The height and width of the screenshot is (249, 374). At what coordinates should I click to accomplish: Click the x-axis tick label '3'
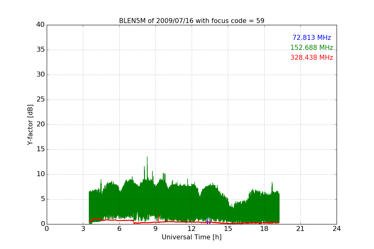[x=83, y=229]
